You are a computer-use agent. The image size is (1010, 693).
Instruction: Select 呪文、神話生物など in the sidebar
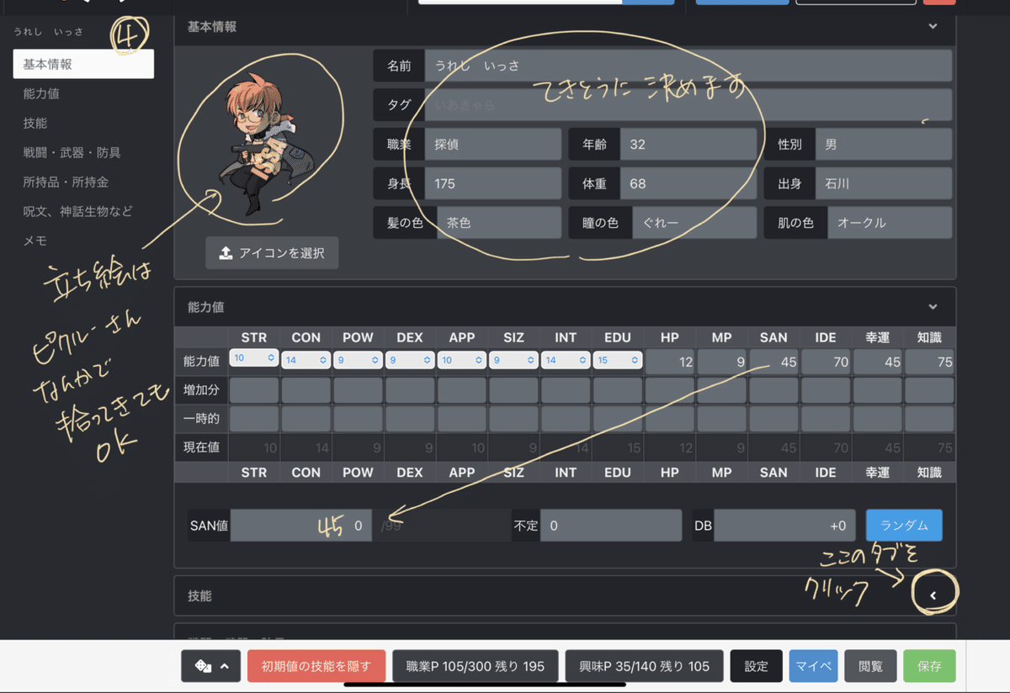77,211
